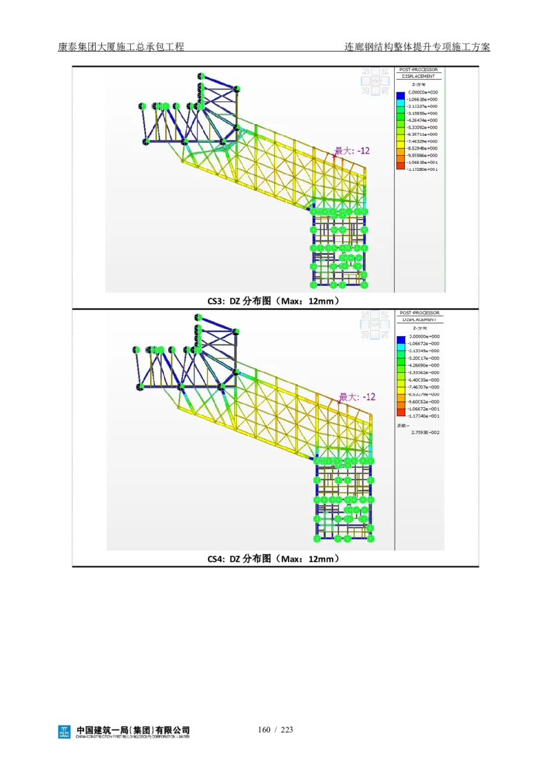This screenshot has height=780, width=551.
Task: Click lower figure navigator's top-right diagonal arrow
Action: (x=384, y=314)
